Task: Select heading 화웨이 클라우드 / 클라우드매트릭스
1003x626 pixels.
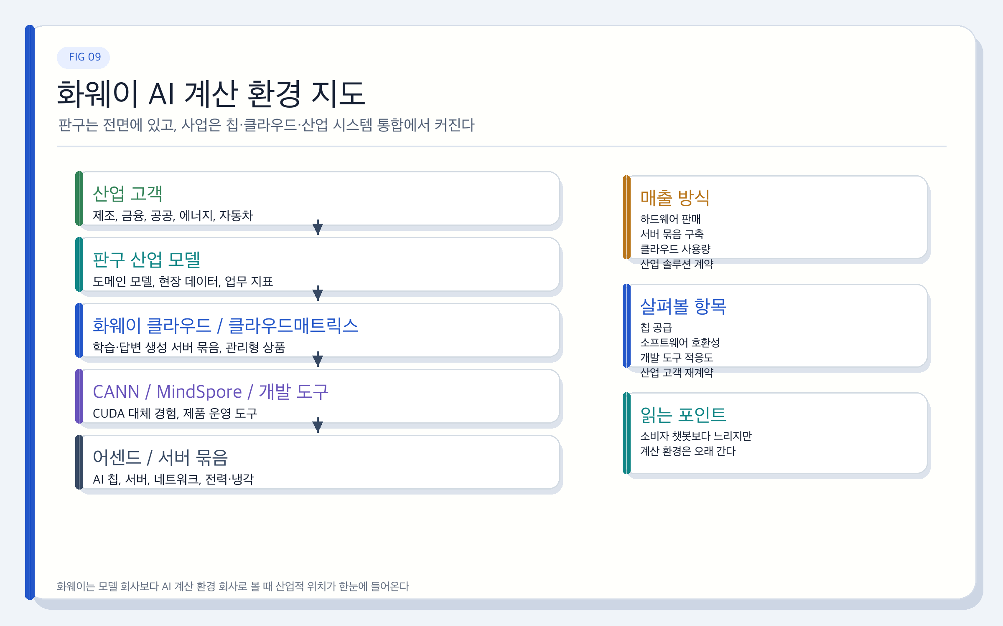Action: 225,326
